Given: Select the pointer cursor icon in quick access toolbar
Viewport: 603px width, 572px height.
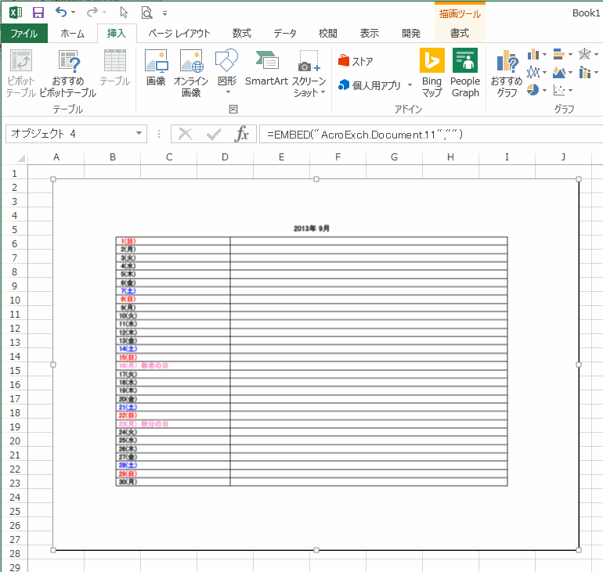Looking at the screenshot, I should pos(124,13).
